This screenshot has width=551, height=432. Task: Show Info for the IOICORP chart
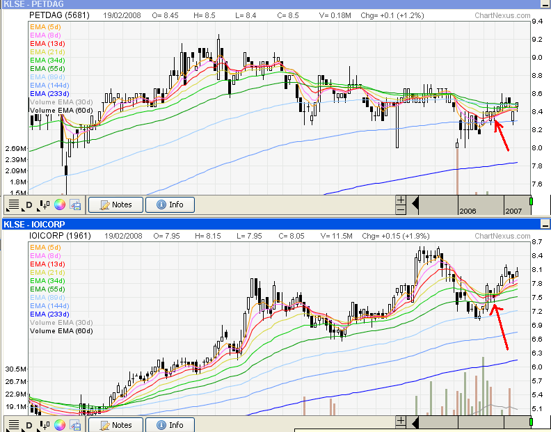170,424
